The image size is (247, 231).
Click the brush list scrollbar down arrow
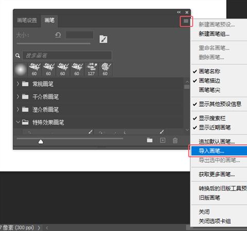[187, 130]
